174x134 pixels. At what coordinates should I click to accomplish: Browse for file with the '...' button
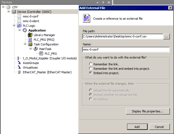[166, 37]
